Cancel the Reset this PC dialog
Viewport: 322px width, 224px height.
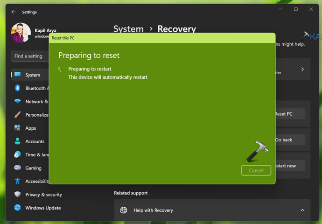256,170
